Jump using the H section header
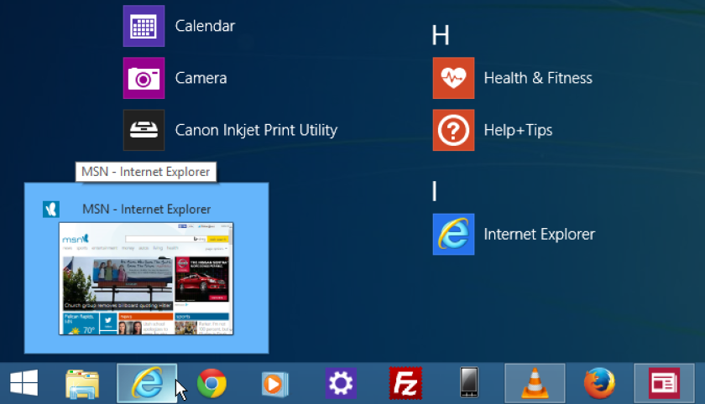 point(441,35)
